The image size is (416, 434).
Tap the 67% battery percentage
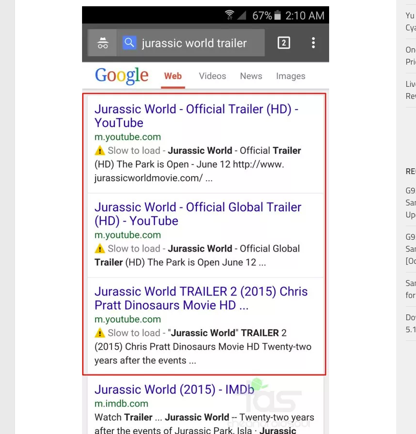click(262, 15)
